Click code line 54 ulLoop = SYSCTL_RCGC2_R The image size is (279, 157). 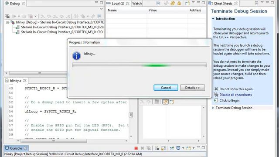pos(51,112)
